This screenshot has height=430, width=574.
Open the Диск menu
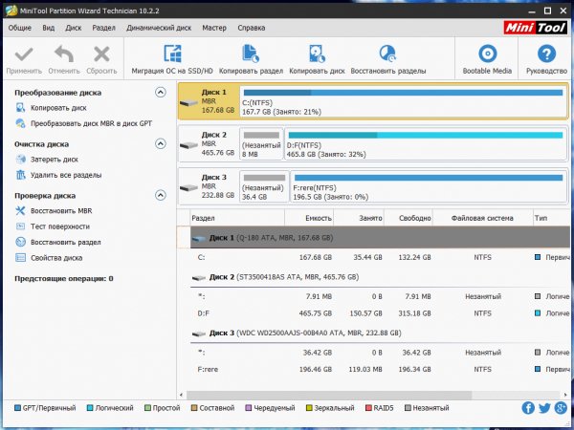coord(74,28)
